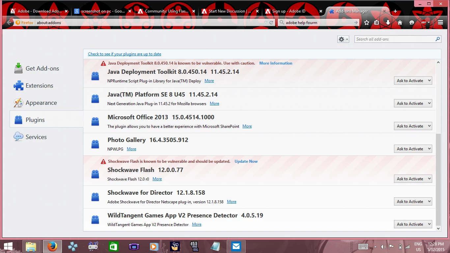Click More Information for Java Deployment Toolkit
The width and height of the screenshot is (450, 253).
pyautogui.click(x=276, y=63)
